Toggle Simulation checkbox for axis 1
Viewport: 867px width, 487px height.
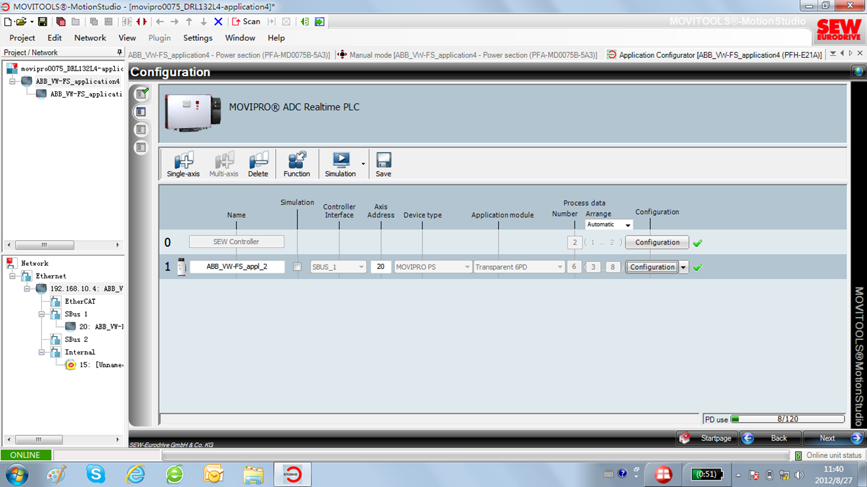(x=298, y=267)
